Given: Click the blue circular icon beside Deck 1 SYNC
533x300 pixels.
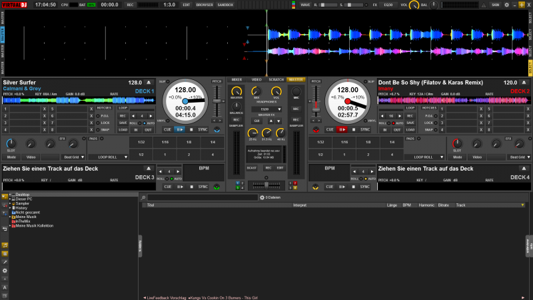Looking at the screenshot, I should 217,130.
